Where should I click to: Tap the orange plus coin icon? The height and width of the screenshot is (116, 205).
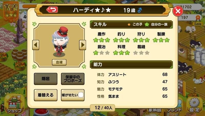coord(198,17)
